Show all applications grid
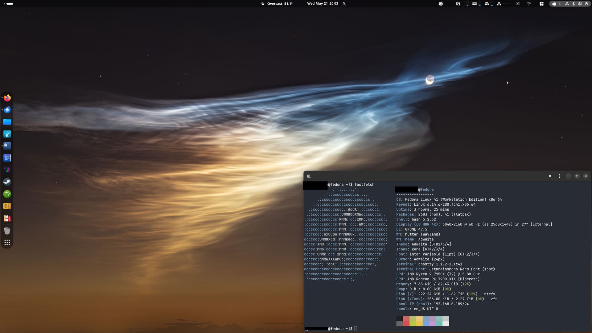Screen dimensions: 592x333 (7, 242)
